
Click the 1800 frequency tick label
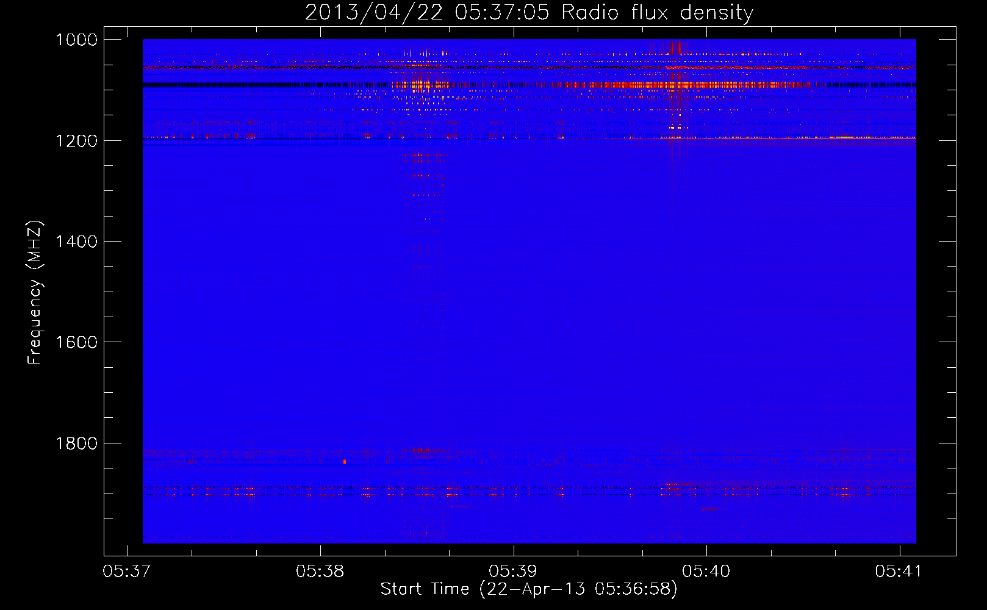tap(76, 443)
